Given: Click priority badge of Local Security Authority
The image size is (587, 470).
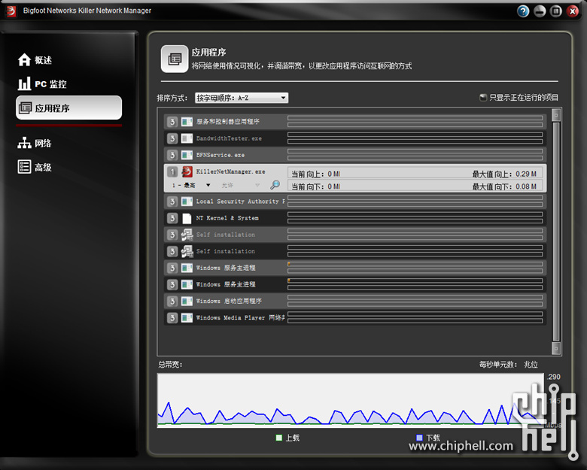Looking at the screenshot, I should (x=172, y=202).
